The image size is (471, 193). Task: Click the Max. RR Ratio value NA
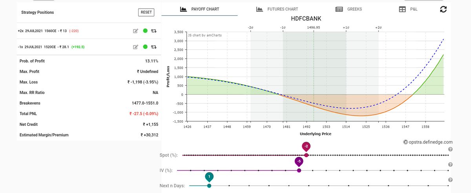[x=155, y=93]
